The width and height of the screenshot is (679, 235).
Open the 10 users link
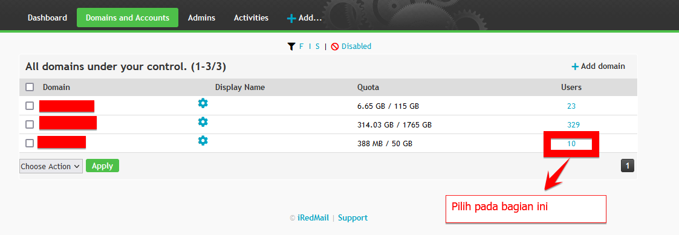click(x=571, y=144)
